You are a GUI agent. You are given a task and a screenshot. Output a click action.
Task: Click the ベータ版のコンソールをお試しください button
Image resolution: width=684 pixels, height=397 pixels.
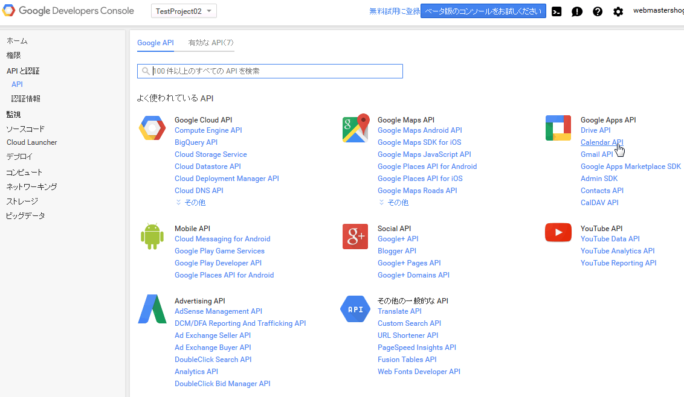point(483,11)
